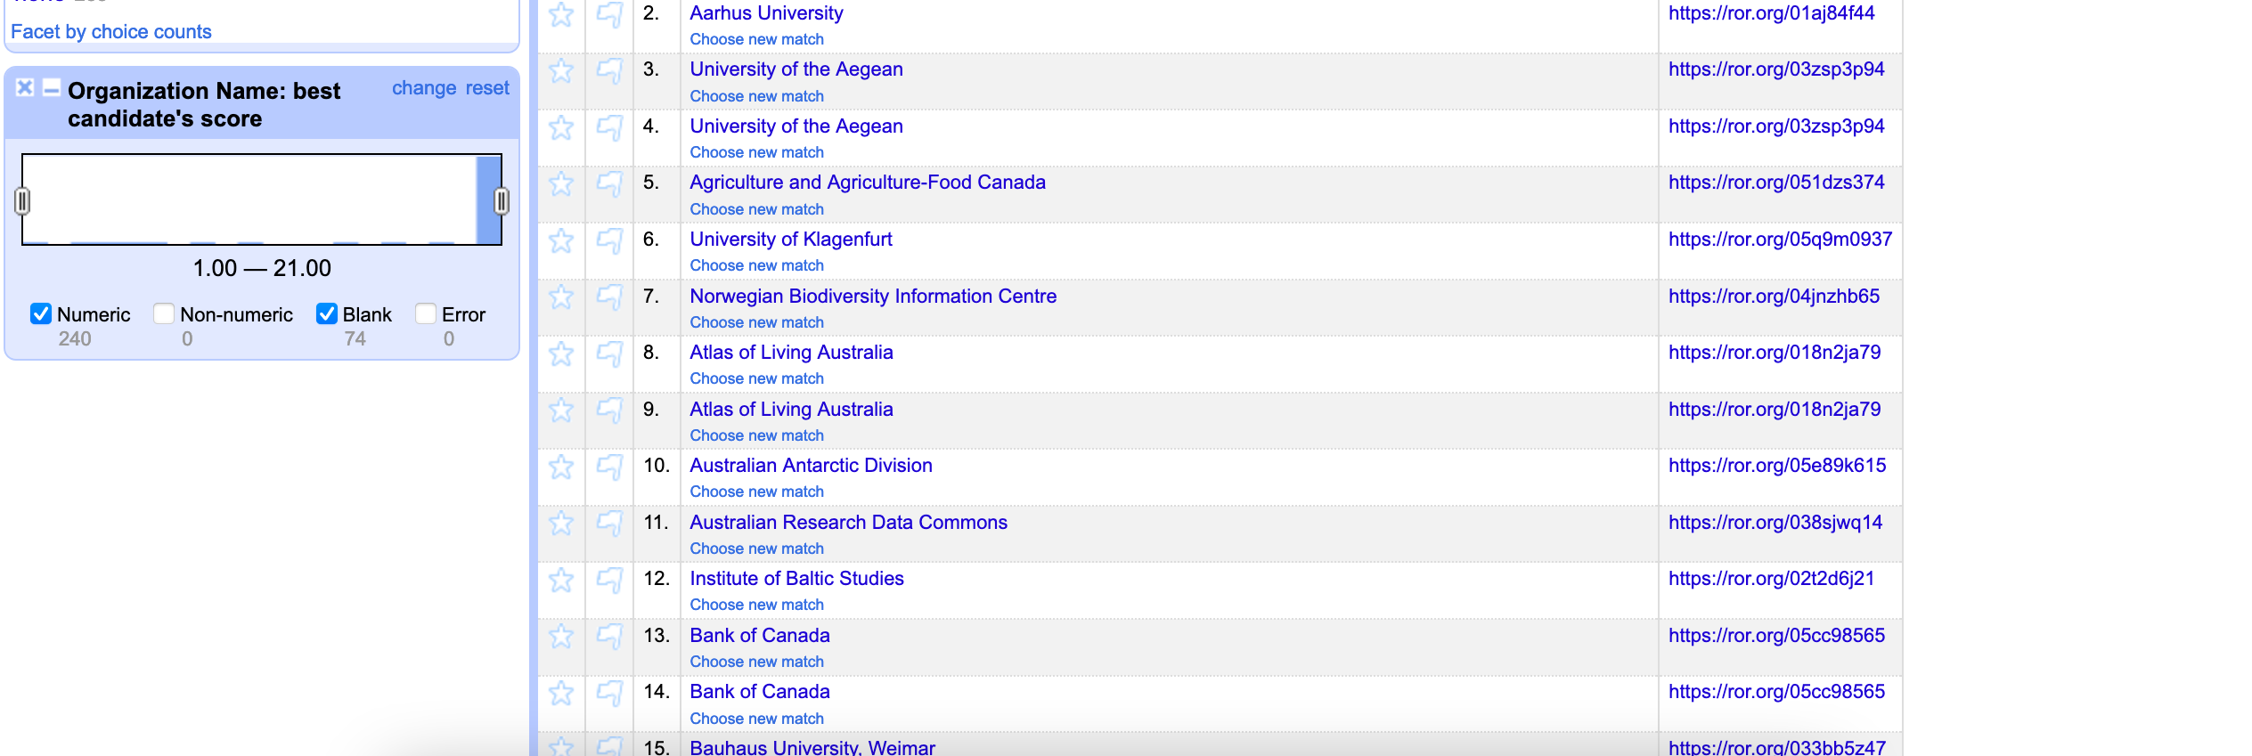
Task: Open ROR link https://ror.org/033bb5z47
Action: (1777, 748)
